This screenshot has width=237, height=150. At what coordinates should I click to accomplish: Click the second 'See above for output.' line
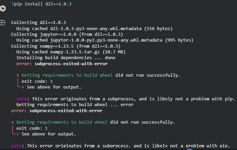[x=49, y=134]
